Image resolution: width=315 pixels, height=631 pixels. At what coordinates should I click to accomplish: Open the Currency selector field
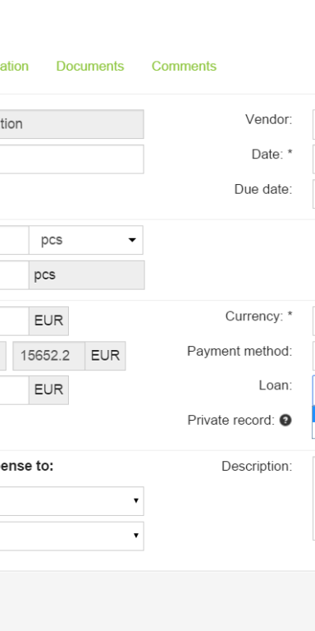[314, 321]
